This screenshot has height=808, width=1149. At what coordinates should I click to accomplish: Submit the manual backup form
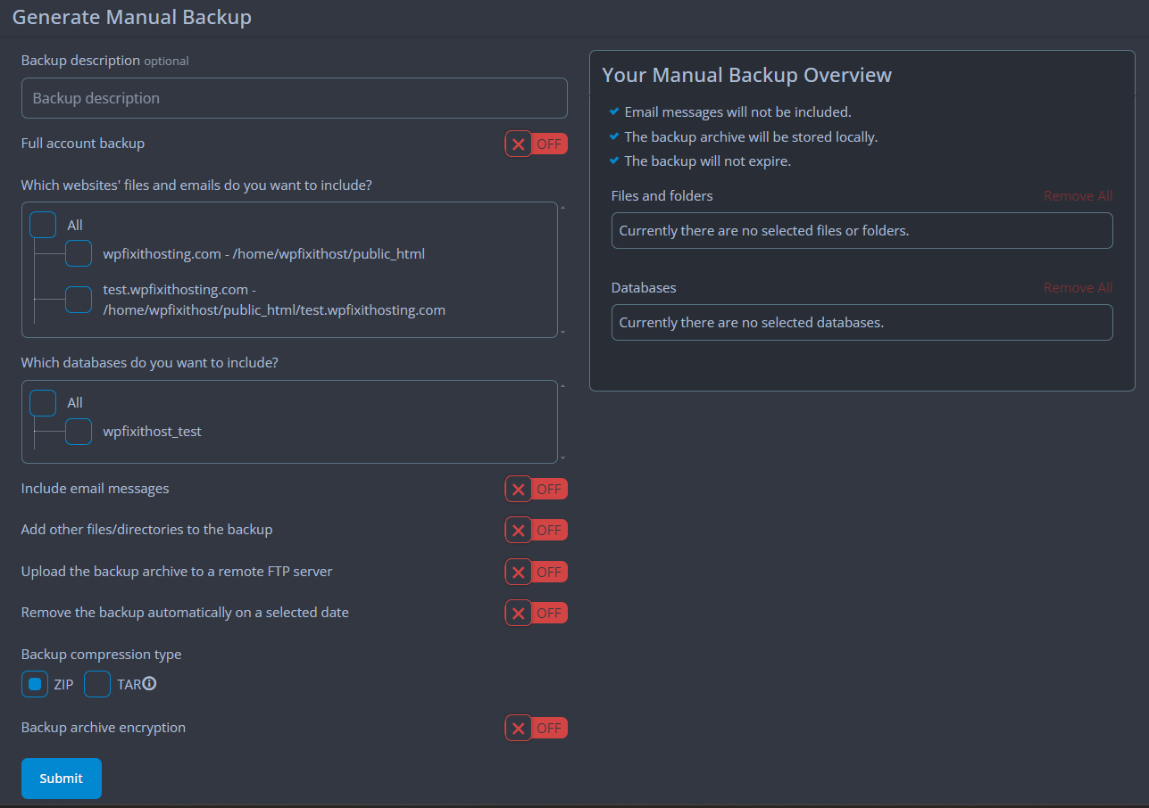(x=62, y=779)
